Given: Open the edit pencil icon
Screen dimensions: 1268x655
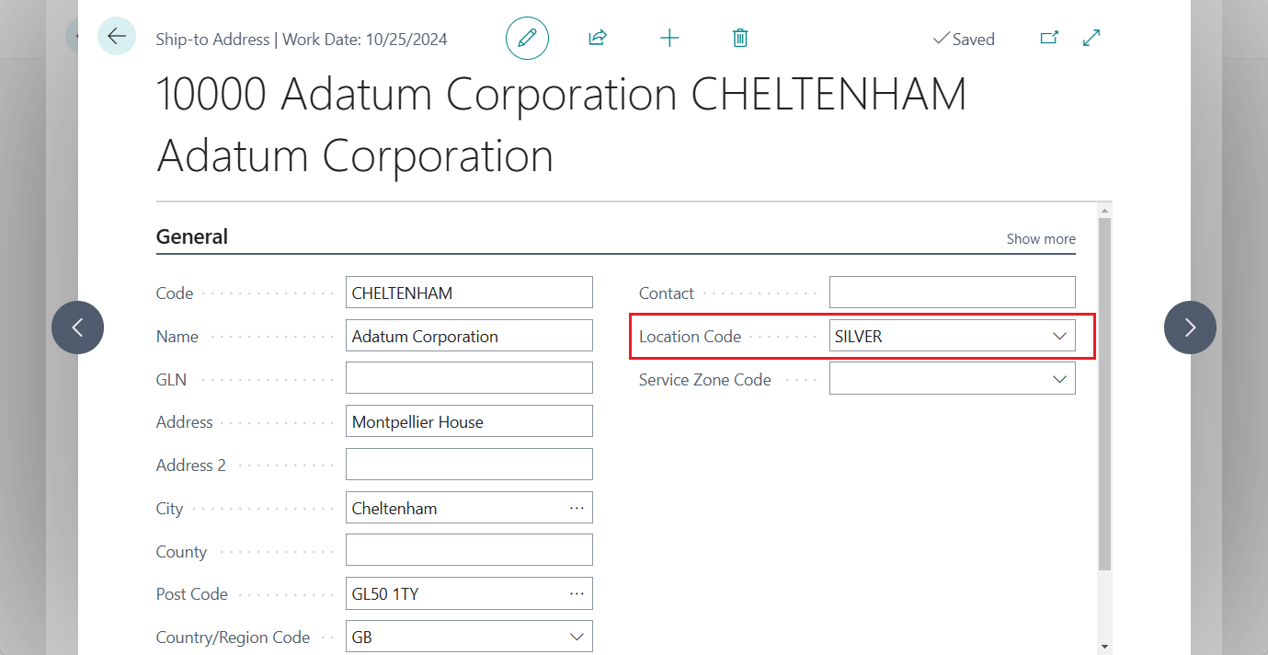Looking at the screenshot, I should (527, 38).
